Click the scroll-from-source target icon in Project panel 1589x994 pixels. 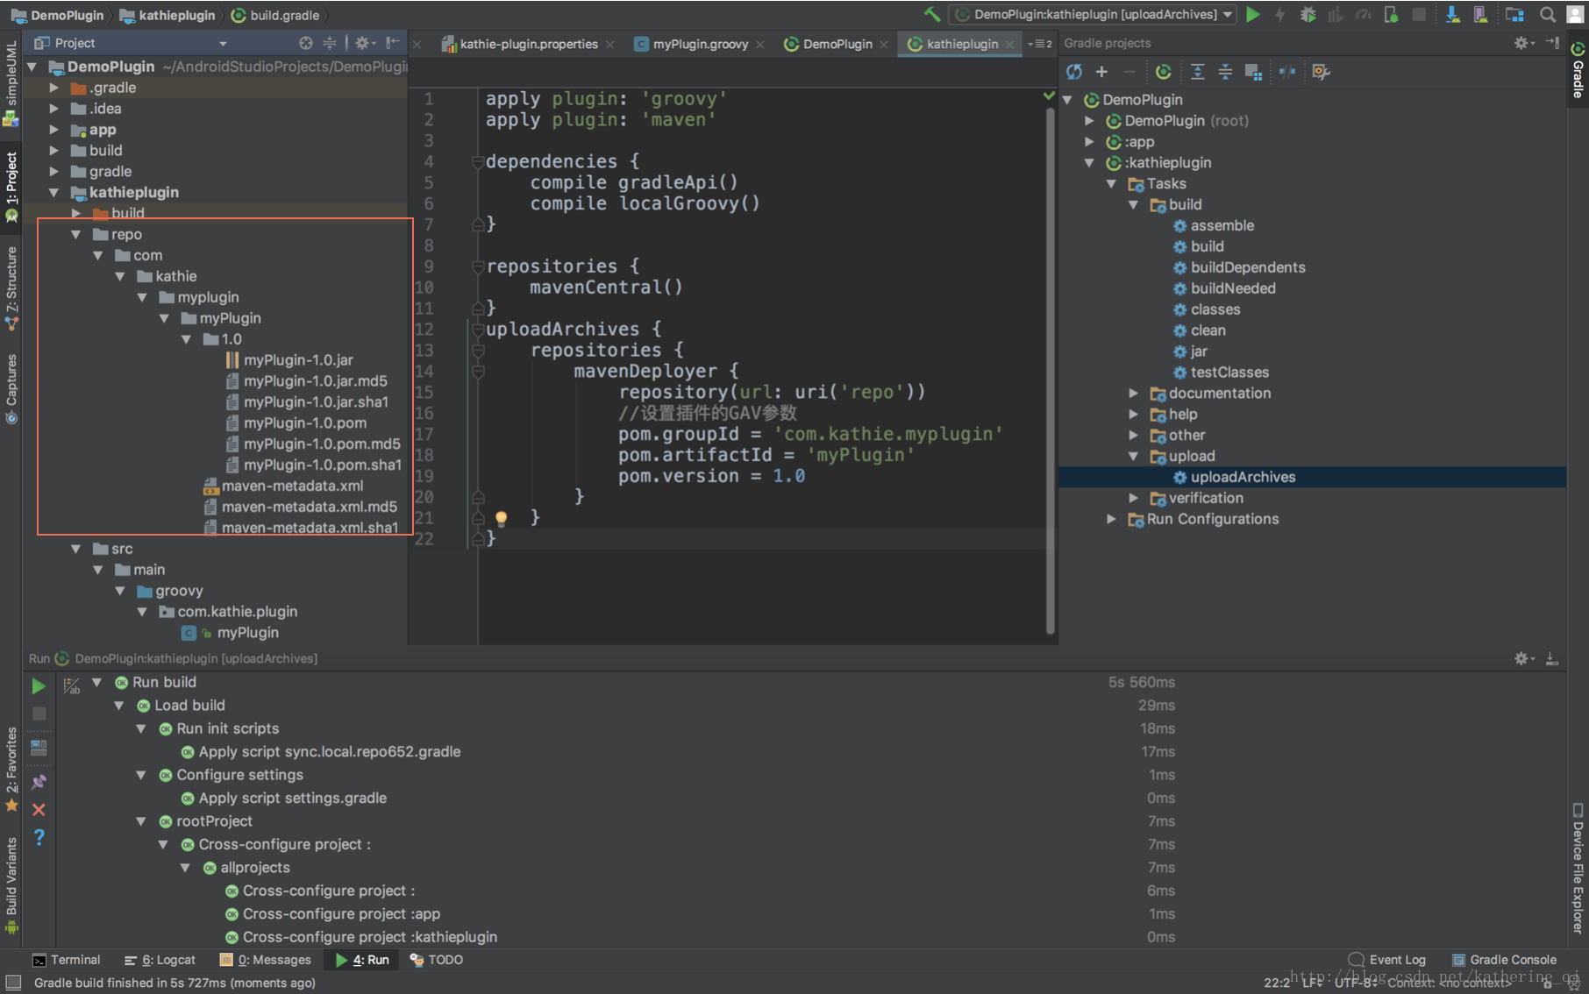click(x=305, y=43)
